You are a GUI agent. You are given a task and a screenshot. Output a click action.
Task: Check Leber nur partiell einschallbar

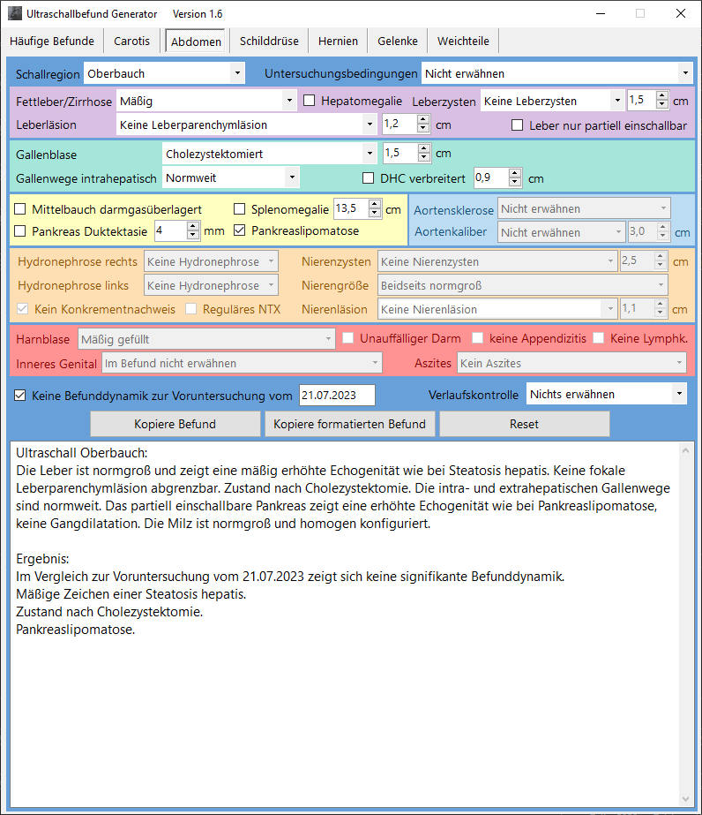click(x=518, y=125)
